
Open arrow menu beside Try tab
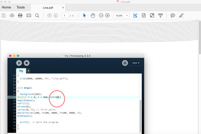coord(28,71)
